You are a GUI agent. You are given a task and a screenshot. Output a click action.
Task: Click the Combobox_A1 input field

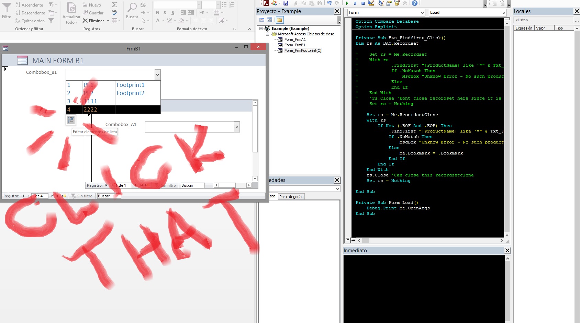[x=190, y=127]
